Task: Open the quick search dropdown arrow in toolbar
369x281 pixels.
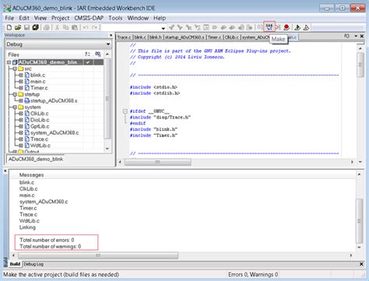Action: click(163, 28)
